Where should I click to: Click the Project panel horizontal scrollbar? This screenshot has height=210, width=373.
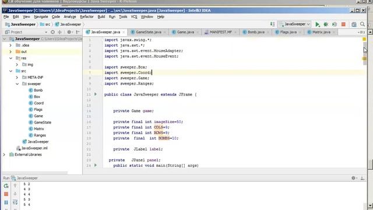35,173
